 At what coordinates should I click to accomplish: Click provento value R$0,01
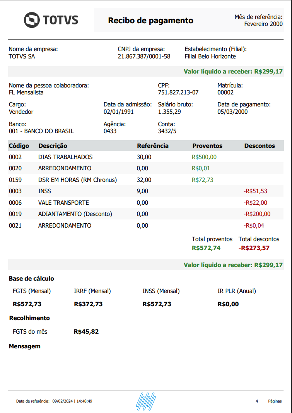201,168
